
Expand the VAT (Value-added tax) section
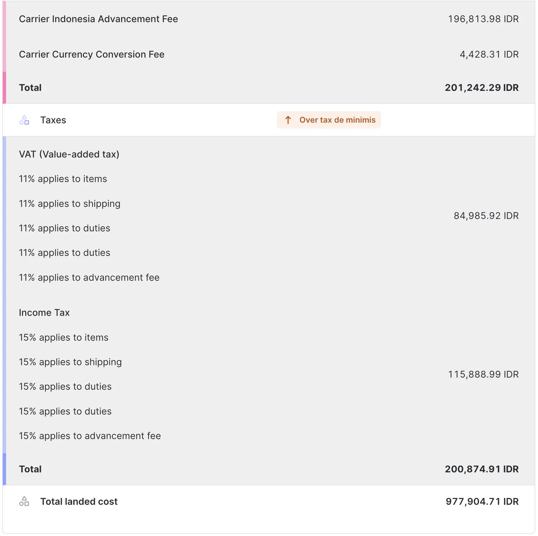click(x=69, y=154)
